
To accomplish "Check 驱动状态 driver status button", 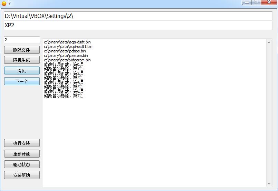I will [22, 164].
